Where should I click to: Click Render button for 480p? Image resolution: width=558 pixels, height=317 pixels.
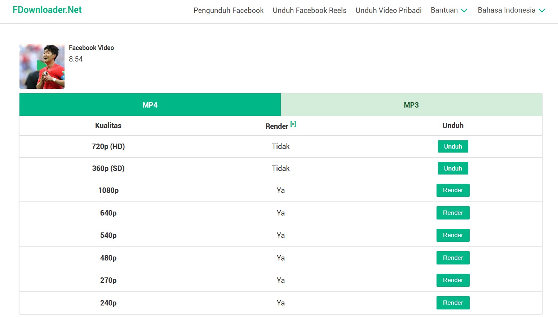click(453, 258)
